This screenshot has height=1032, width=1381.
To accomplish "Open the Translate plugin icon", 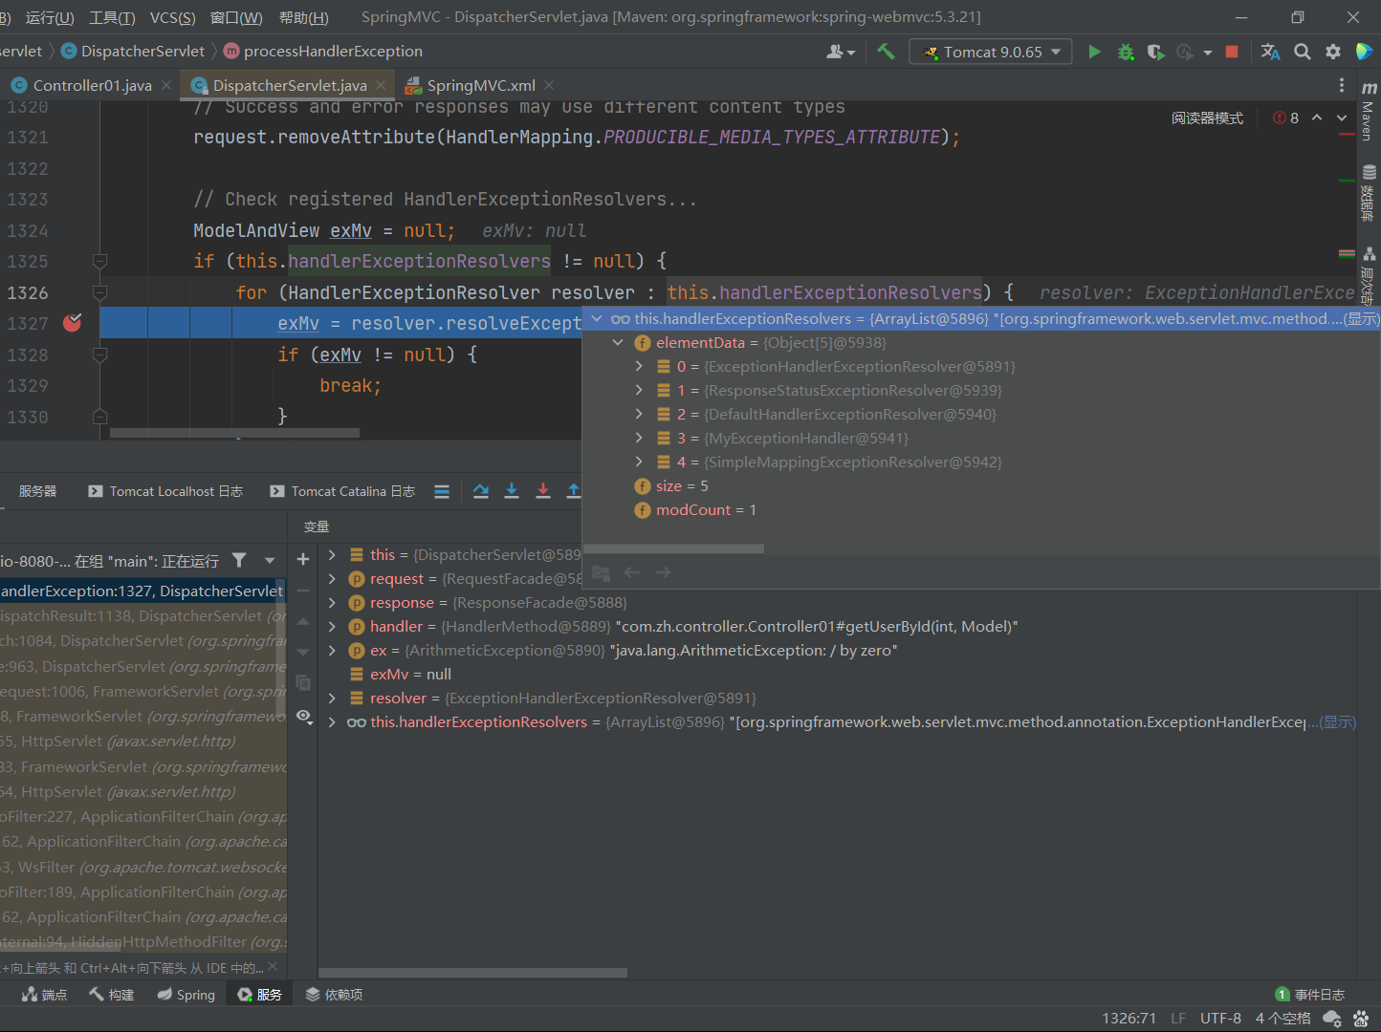I will (1270, 52).
